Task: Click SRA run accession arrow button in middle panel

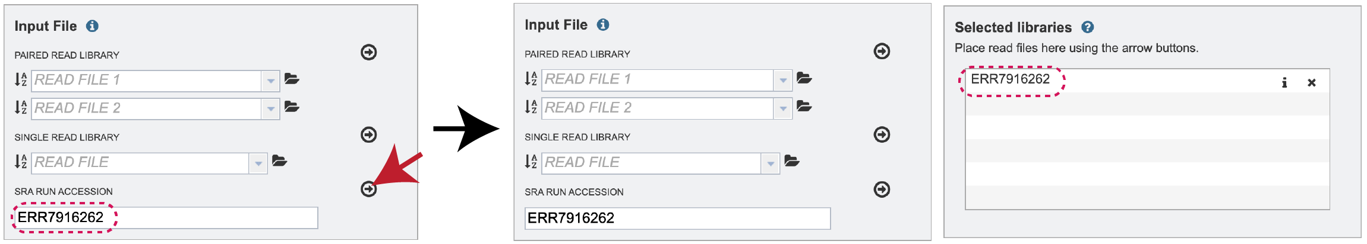Action: click(x=882, y=190)
